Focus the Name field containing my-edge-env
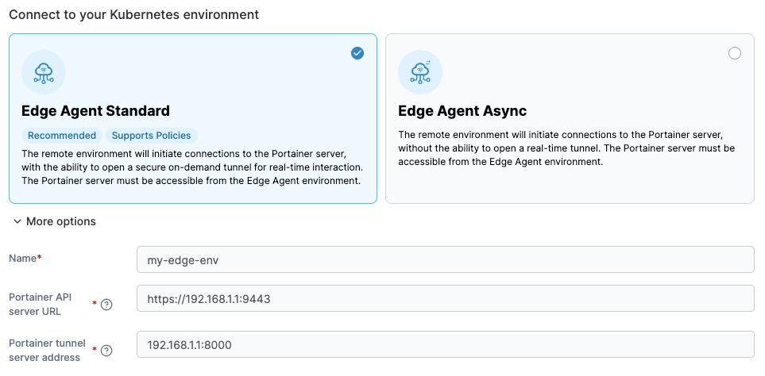This screenshot has height=376, width=765. click(445, 259)
